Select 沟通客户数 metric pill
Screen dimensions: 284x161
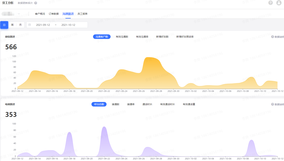point(102,37)
